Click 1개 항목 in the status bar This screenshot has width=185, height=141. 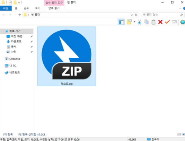[8, 134]
